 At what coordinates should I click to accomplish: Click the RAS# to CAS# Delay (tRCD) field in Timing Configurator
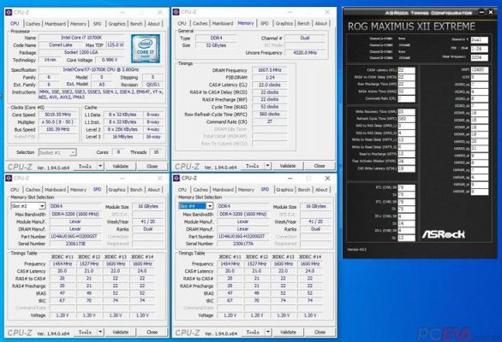coord(406,77)
